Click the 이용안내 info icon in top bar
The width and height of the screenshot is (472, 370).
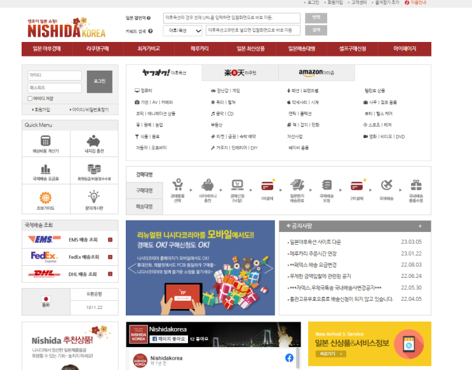click(x=407, y=3)
